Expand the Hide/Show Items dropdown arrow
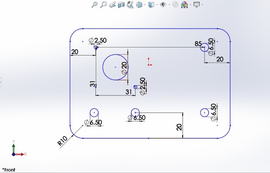The width and height of the screenshot is (270, 173). coord(169,5)
